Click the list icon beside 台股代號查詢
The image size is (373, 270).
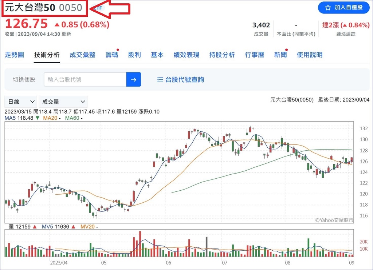[x=160, y=79]
